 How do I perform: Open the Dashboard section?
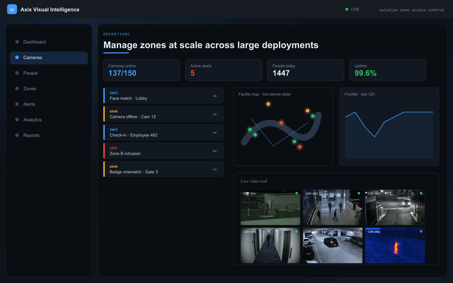[x=49, y=42]
